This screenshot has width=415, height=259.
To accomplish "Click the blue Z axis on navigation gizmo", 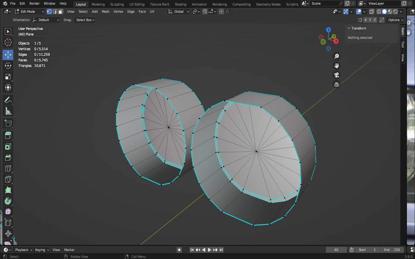I will (328, 30).
